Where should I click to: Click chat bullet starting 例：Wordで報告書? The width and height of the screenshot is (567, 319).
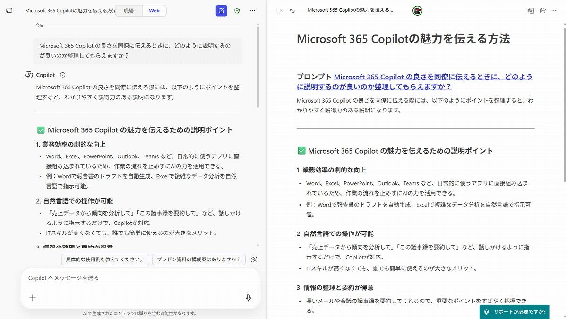click(x=141, y=181)
